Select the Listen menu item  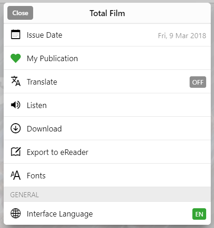[x=107, y=105]
